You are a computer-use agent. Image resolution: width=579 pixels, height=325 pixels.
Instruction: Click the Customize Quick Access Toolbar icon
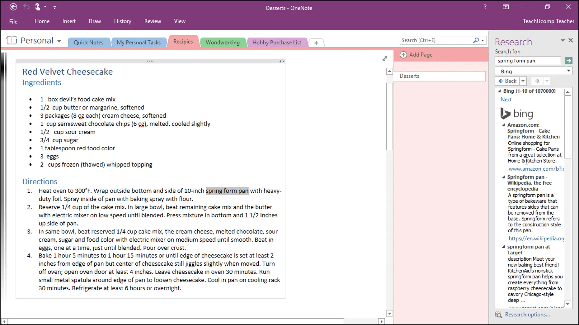(55, 7)
